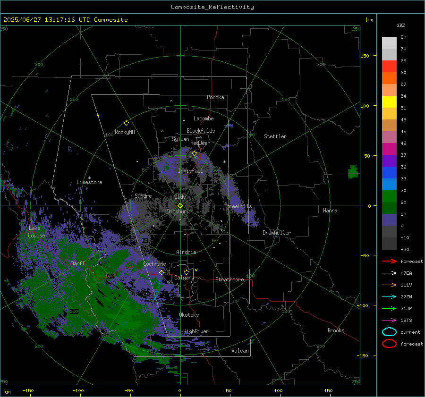Select the Vulcan label
Image resolution: width=425 pixels, height=397 pixels.
coord(240,351)
